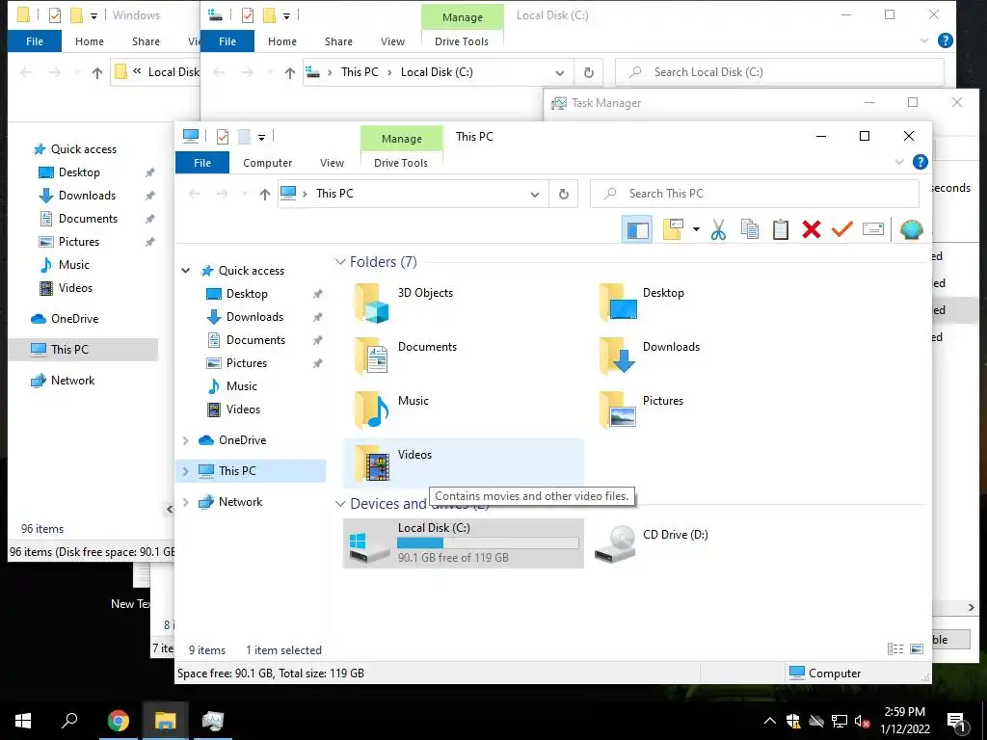Open the File tab in This PC window
The width and height of the screenshot is (987, 740).
(202, 162)
